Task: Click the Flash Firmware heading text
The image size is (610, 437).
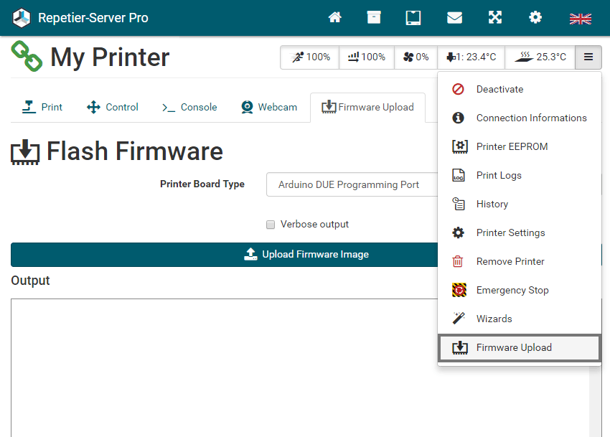Action: [x=135, y=151]
